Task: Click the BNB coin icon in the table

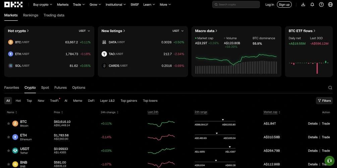Action: (x=15, y=164)
